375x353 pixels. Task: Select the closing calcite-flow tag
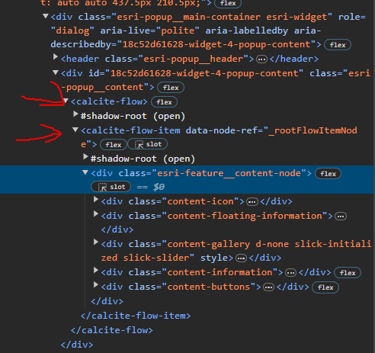tap(112, 330)
